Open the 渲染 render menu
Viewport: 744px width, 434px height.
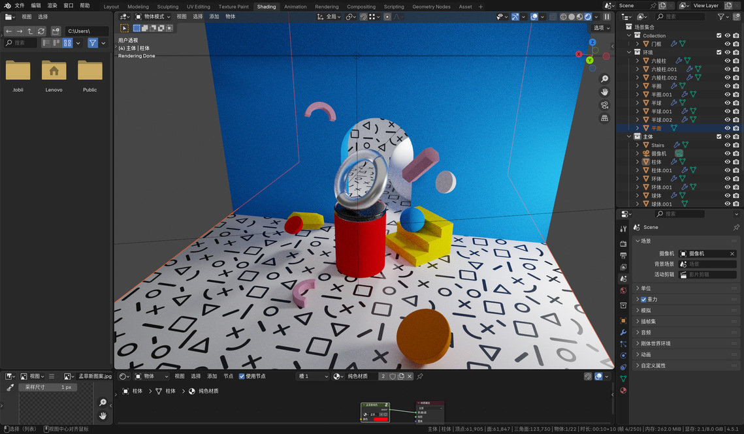tap(52, 5)
